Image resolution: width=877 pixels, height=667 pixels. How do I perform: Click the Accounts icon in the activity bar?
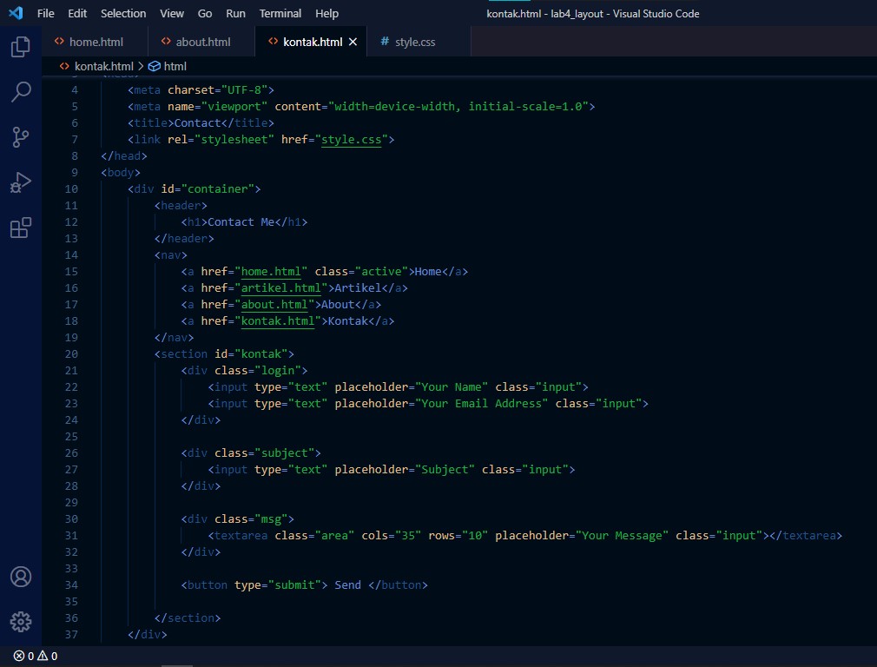[21, 576]
